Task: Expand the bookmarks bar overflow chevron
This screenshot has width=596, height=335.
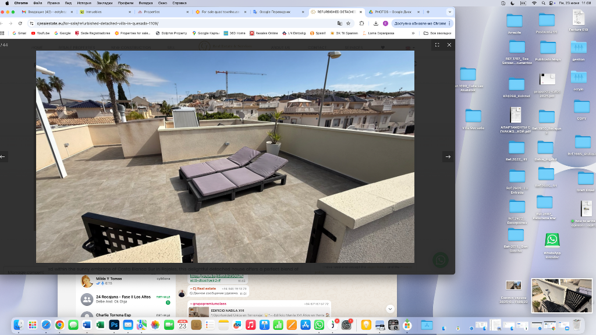Action: coord(413,33)
